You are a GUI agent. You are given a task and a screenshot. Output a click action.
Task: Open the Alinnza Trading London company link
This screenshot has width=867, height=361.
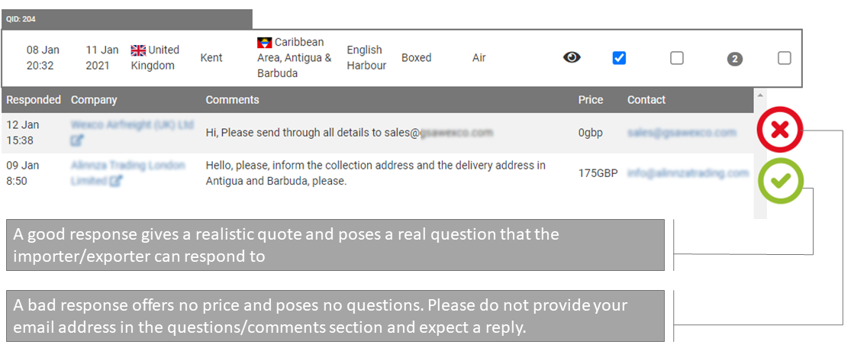[x=127, y=166]
